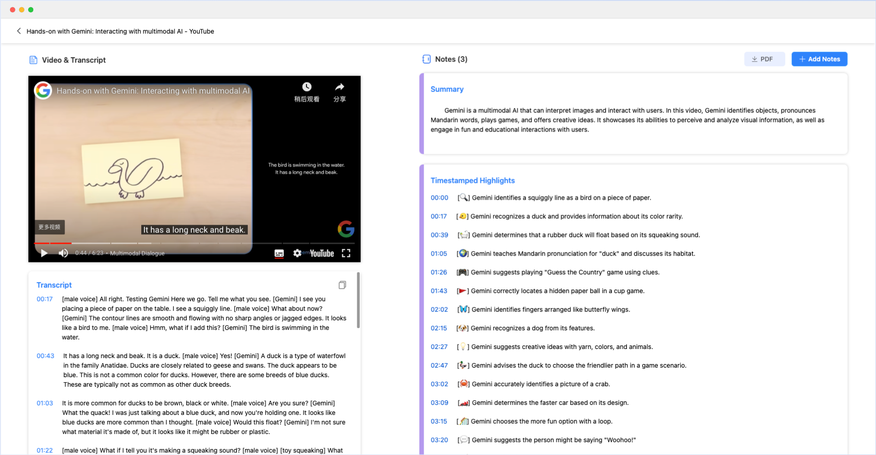Image resolution: width=876 pixels, height=455 pixels.
Task: Click the magnifier emoji in squiggly line highlight
Action: tap(464, 197)
